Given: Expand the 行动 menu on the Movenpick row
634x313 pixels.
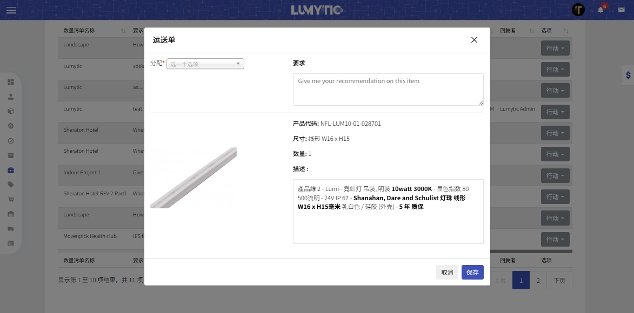Looking at the screenshot, I should [555, 239].
